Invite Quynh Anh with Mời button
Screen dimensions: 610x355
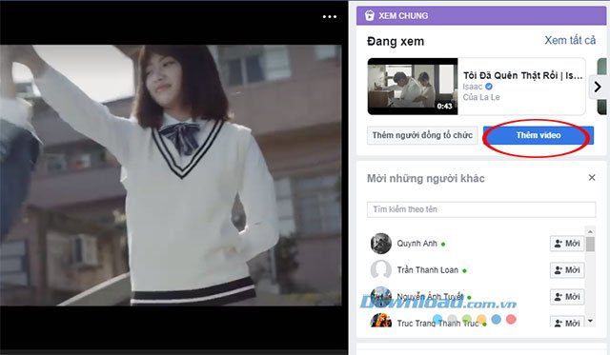tap(567, 244)
